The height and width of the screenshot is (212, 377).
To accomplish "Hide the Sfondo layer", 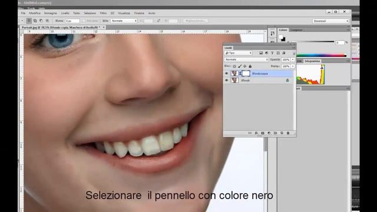I will coord(226,80).
